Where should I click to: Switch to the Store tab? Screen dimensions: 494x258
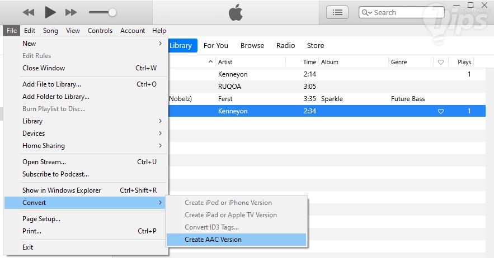click(x=316, y=46)
